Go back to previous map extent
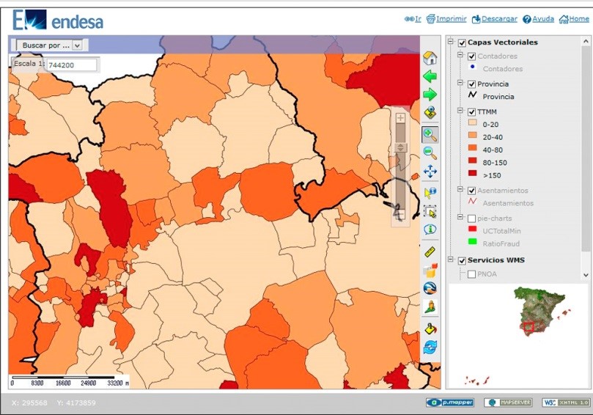Image resolution: width=593 pixels, height=415 pixels. click(x=430, y=76)
